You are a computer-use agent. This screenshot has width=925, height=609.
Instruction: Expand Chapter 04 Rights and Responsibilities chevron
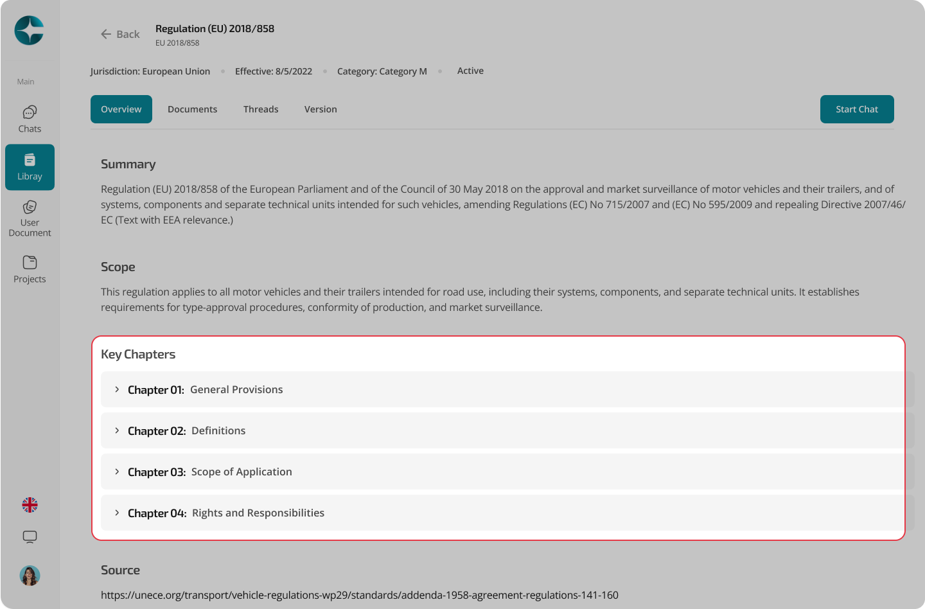pos(117,513)
